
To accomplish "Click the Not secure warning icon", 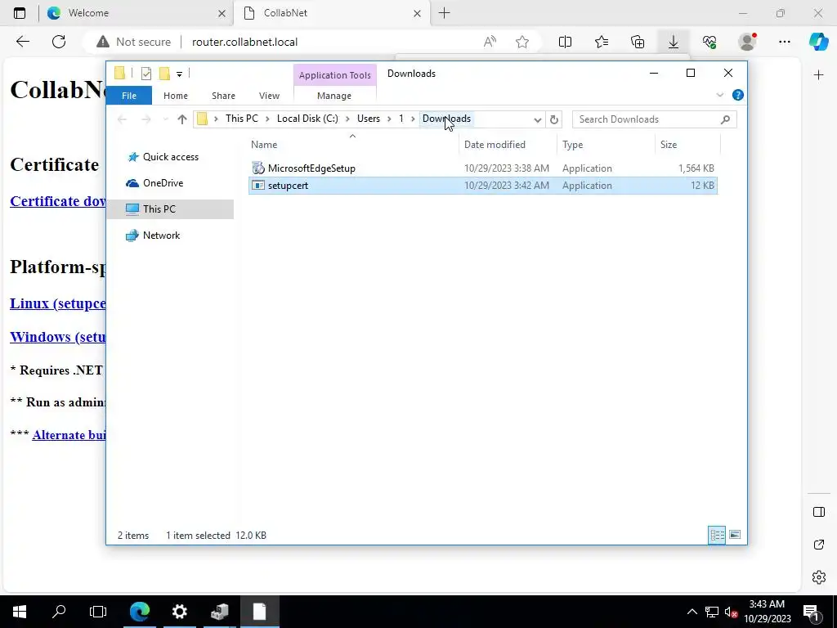I will (x=102, y=42).
